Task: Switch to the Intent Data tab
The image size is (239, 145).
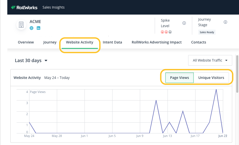Action: pos(112,42)
